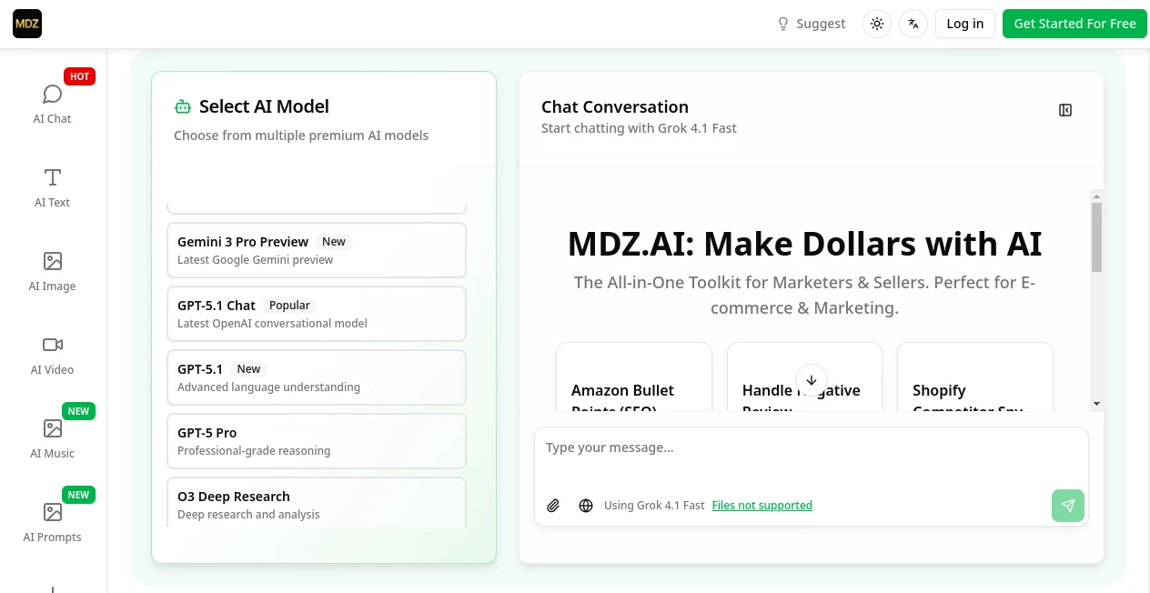Open the Files not supported link
1150x593 pixels.
[762, 506]
